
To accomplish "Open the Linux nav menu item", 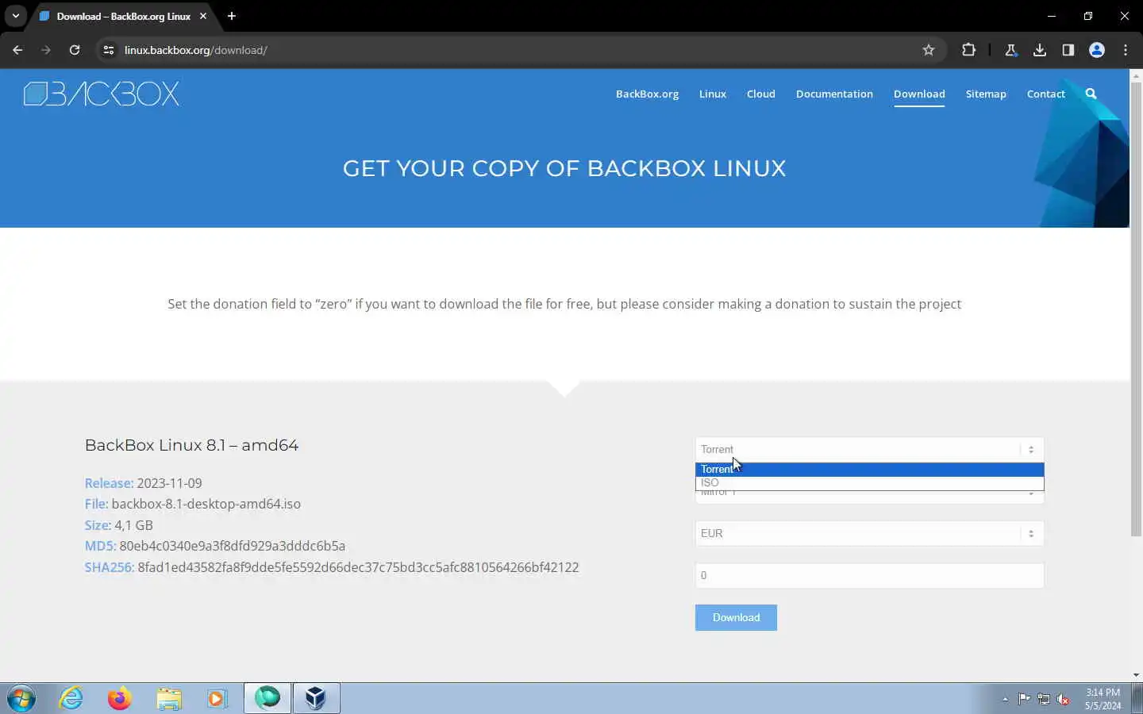I will (x=713, y=94).
